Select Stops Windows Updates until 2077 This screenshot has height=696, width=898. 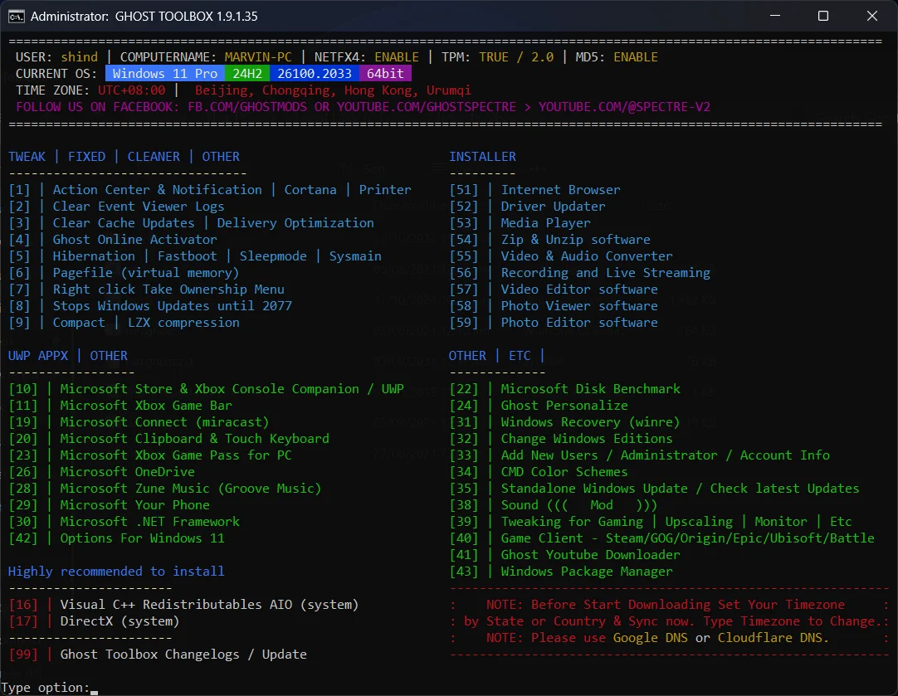tap(150, 305)
